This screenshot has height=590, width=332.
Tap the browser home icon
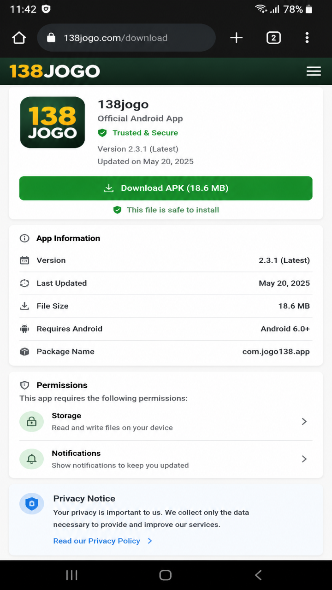click(x=19, y=38)
